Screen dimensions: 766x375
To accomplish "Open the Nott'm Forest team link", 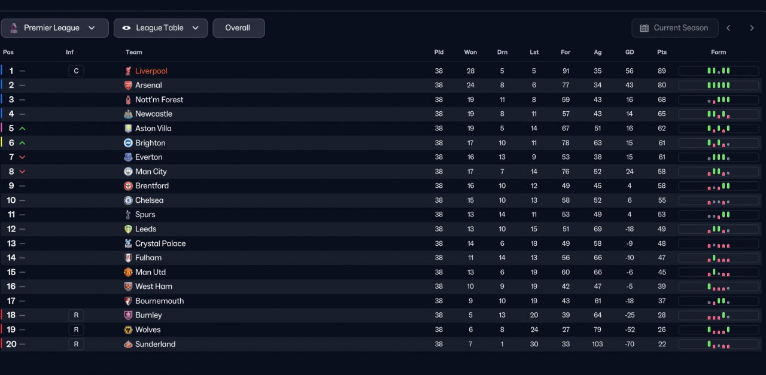I will point(159,100).
